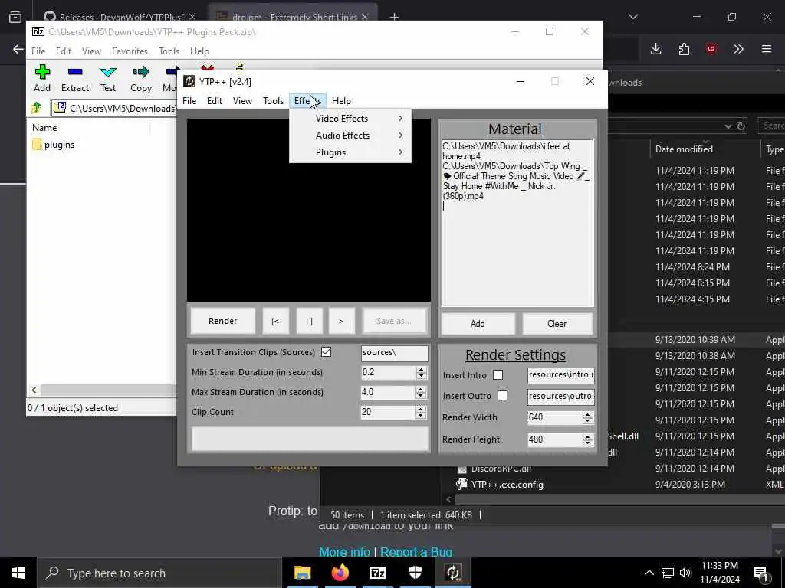Open the 7-Zip Favorites menu
The image size is (785, 588).
pyautogui.click(x=130, y=51)
